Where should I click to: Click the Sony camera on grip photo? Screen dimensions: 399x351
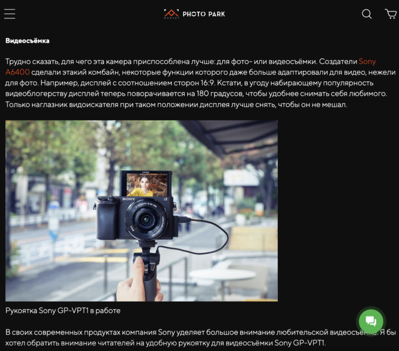[142, 211]
